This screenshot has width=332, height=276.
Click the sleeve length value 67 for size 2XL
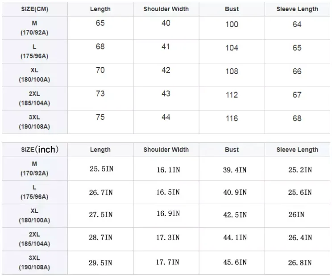tap(297, 95)
